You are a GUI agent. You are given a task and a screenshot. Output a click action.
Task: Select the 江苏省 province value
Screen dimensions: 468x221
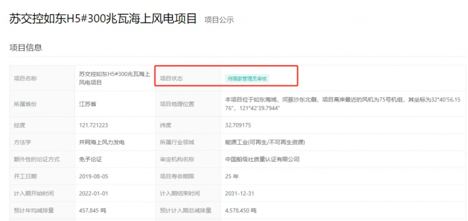(x=88, y=104)
